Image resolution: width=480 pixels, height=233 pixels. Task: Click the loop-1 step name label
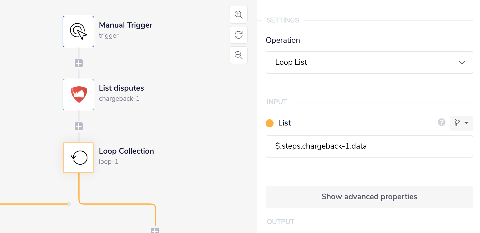(109, 162)
